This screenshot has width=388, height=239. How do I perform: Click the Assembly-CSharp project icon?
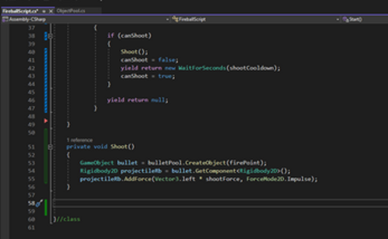click(x=5, y=19)
